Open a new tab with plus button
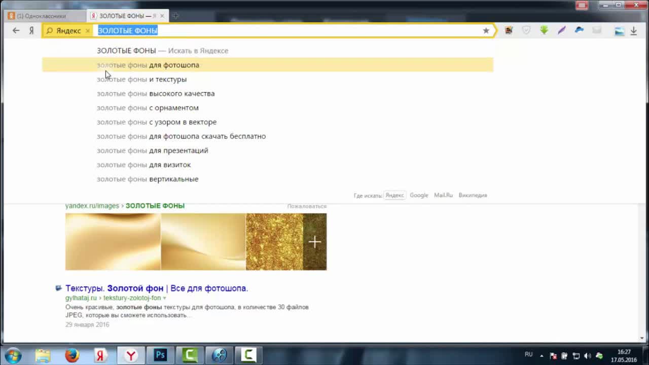649x365 pixels. click(175, 16)
